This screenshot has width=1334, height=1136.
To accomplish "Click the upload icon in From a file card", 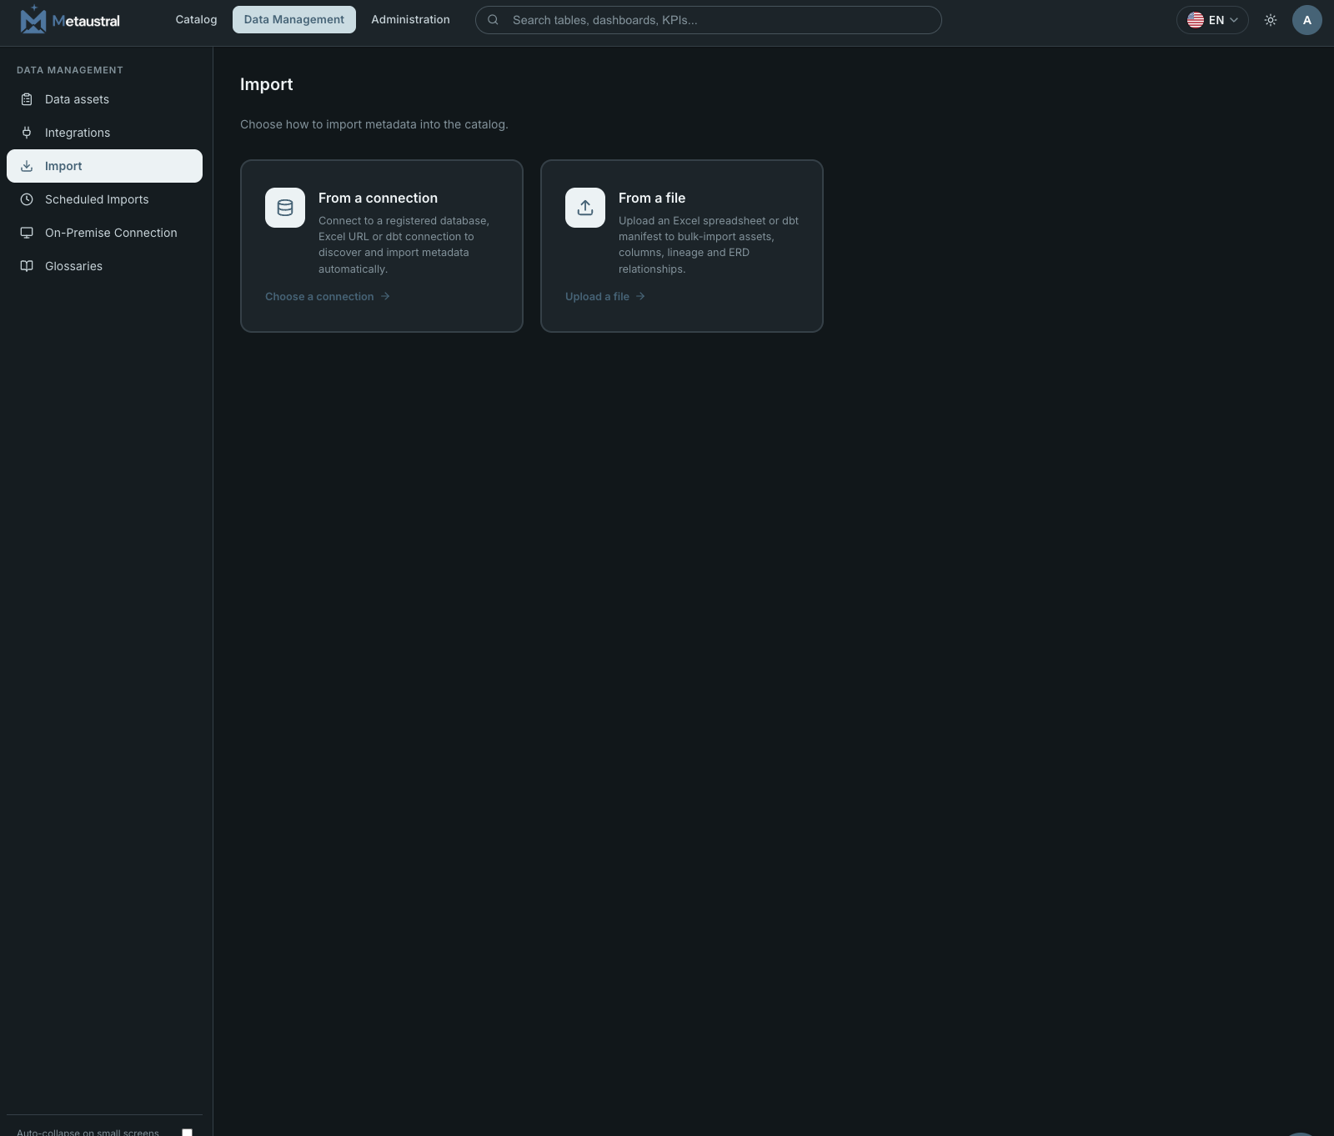I will pyautogui.click(x=585, y=208).
